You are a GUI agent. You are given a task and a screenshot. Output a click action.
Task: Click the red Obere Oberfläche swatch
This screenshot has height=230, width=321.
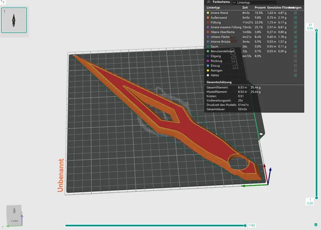coord(208,32)
